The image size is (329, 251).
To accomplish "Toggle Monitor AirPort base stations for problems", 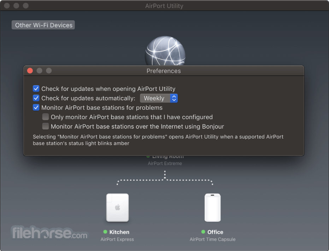I will click(36, 107).
